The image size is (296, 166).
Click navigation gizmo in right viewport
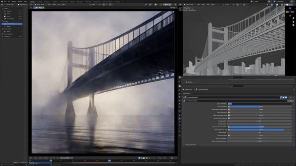tap(290, 12)
